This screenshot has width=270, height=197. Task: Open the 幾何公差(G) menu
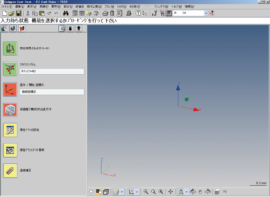[x=94, y=6]
